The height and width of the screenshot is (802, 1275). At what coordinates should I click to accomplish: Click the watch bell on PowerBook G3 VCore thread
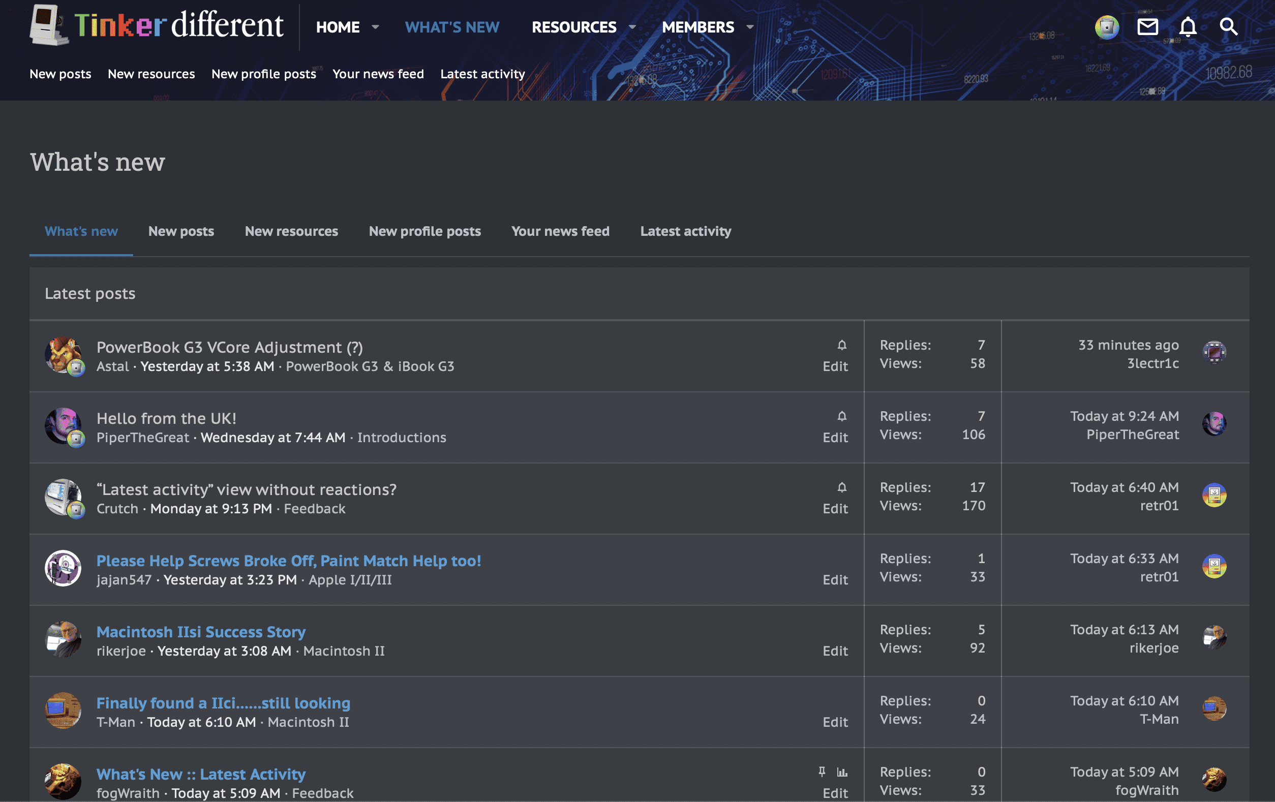pos(842,345)
